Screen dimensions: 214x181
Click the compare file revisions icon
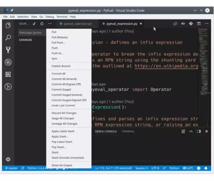pyautogui.click(x=175, y=24)
